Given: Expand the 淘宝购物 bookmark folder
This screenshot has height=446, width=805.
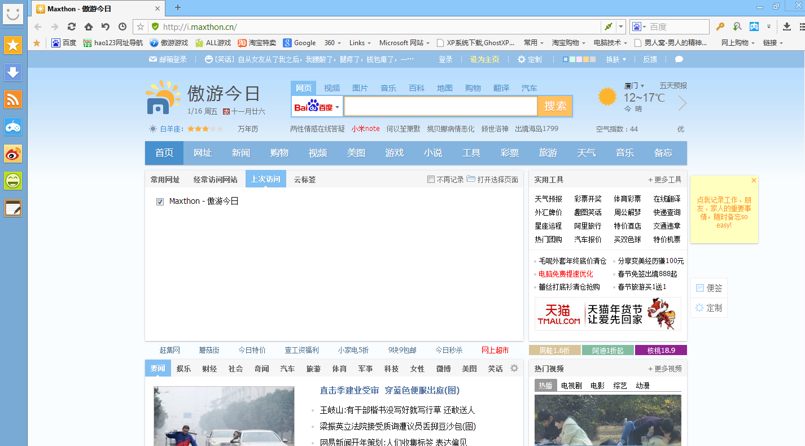Looking at the screenshot, I should (x=568, y=43).
